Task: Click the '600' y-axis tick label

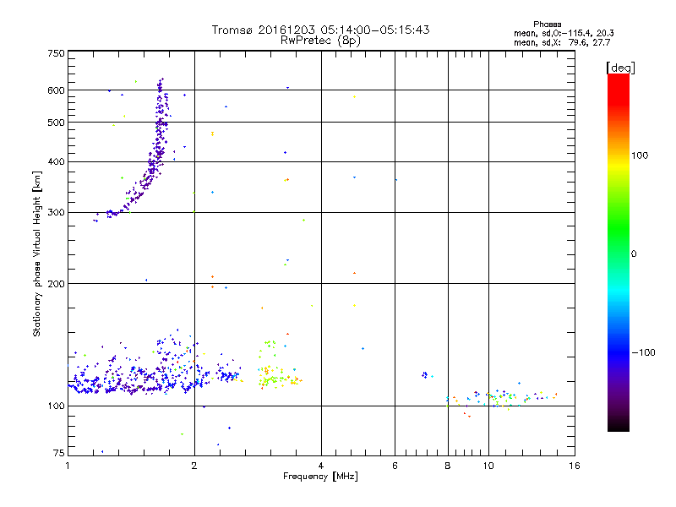Action: point(56,90)
